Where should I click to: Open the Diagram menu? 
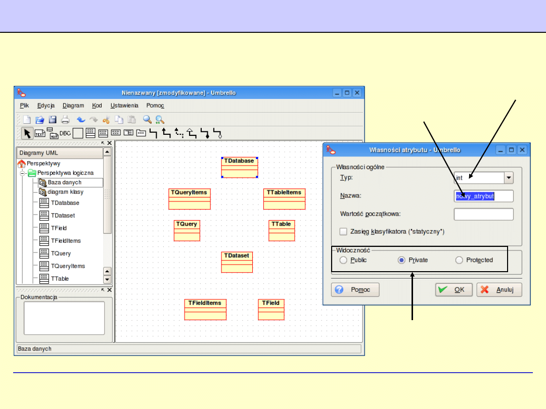[x=73, y=106]
